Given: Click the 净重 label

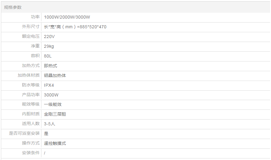Looking at the screenshot, I should [x=35, y=46].
